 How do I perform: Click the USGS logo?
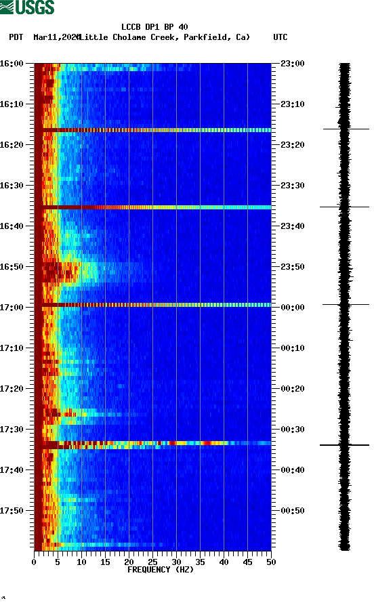tap(27, 7)
